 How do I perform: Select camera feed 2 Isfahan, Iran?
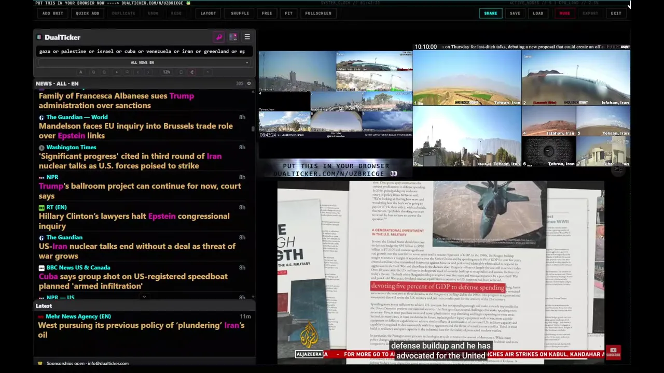[576, 78]
